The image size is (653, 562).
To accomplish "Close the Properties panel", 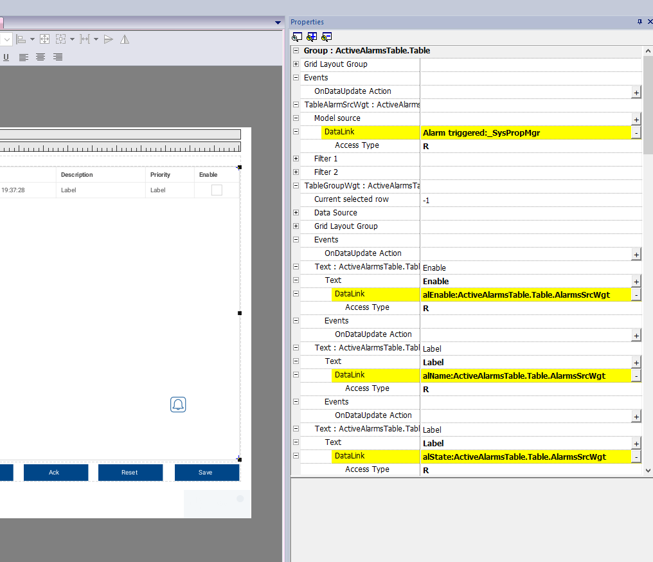I will click(x=650, y=22).
